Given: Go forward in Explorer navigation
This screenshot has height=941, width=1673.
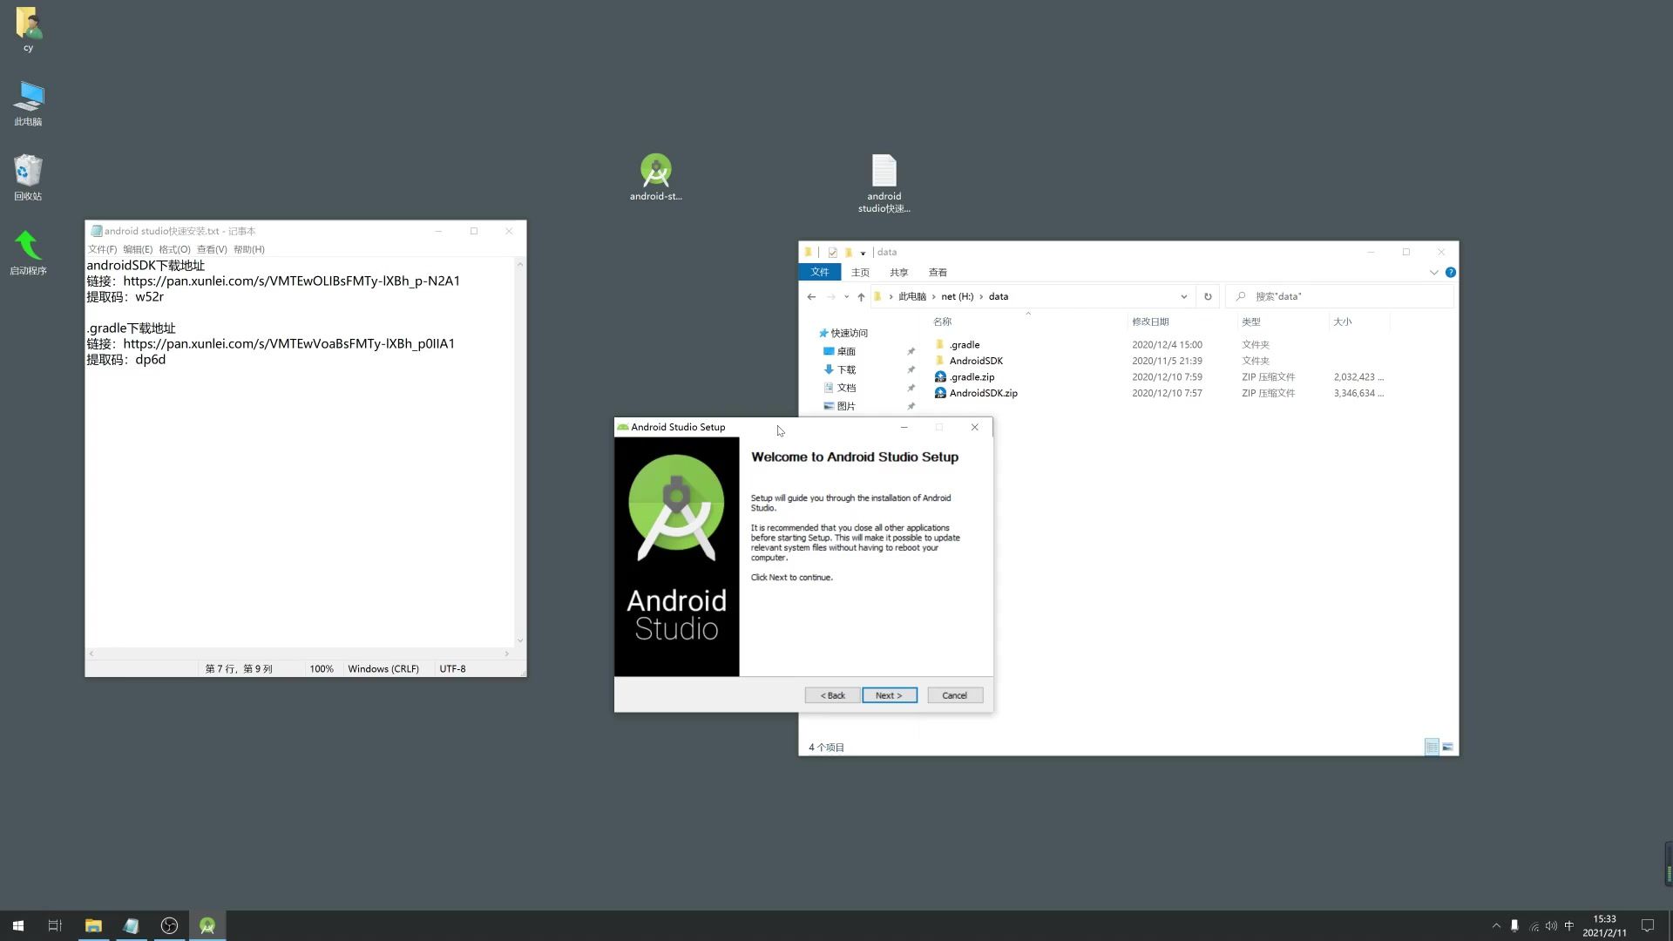Looking at the screenshot, I should pos(831,296).
